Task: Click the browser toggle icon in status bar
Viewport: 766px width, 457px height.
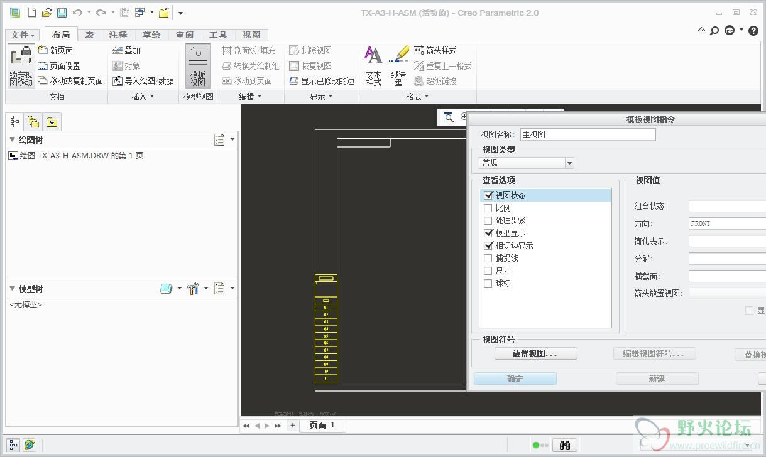Action: (30, 445)
